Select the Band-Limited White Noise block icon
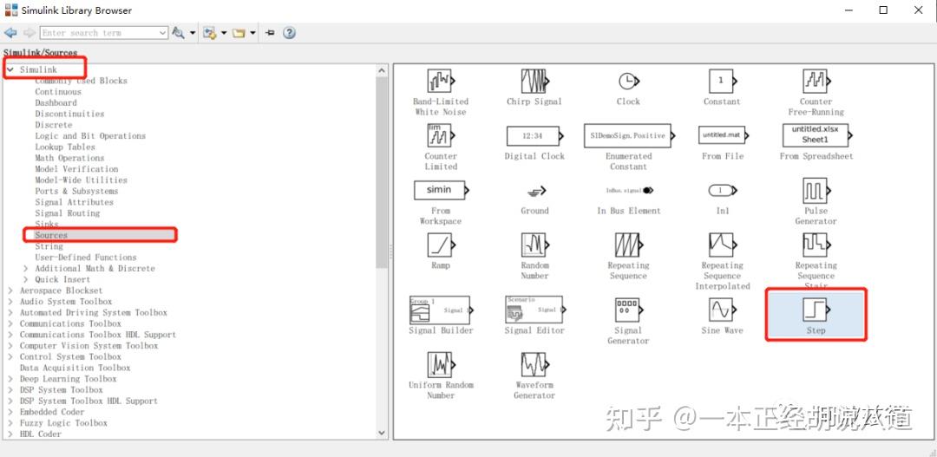Screen dimensions: 937x457 [x=441, y=81]
